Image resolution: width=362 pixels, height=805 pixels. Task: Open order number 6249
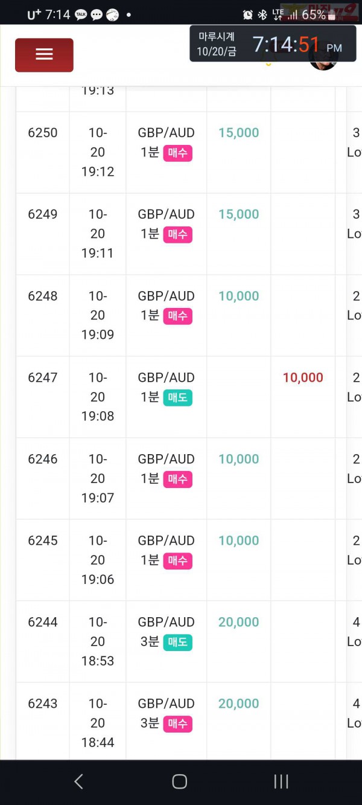43,214
